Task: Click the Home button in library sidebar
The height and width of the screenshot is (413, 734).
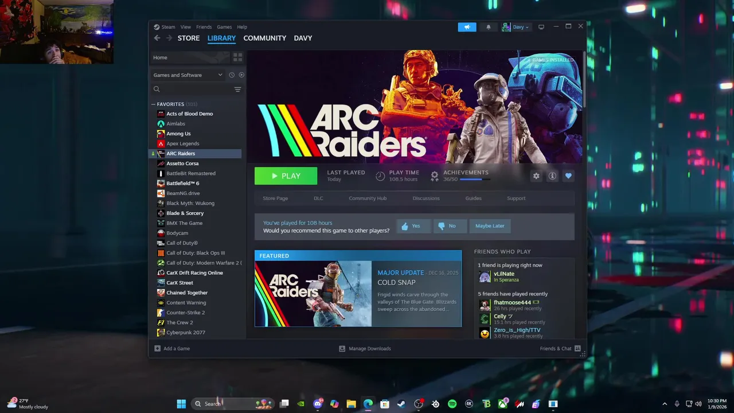Action: (190, 57)
